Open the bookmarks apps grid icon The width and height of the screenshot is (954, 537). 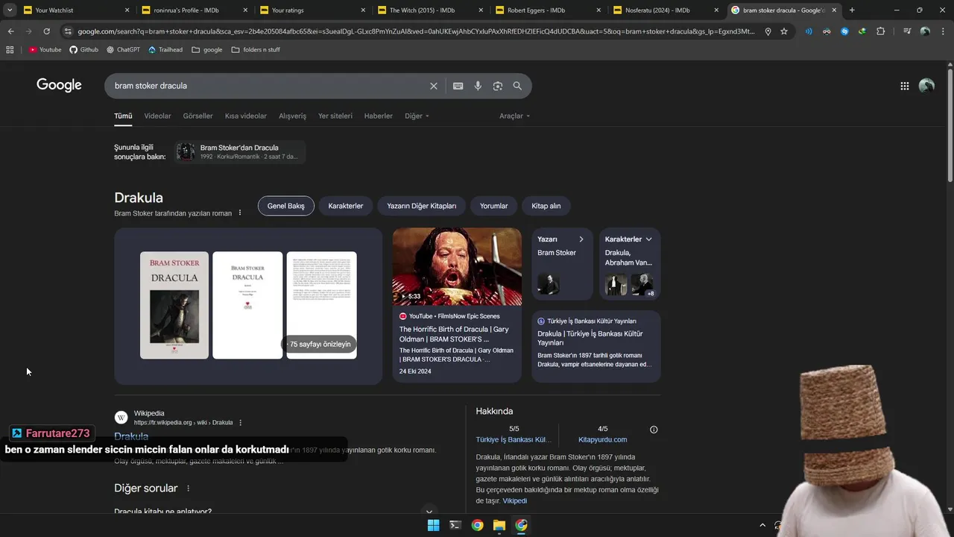point(10,49)
